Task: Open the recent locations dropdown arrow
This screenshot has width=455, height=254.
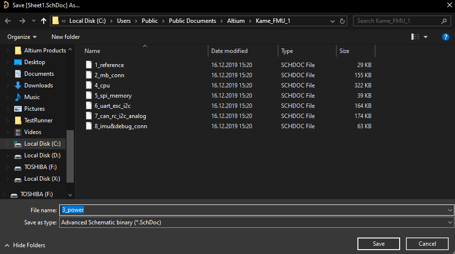Action: coord(34,21)
